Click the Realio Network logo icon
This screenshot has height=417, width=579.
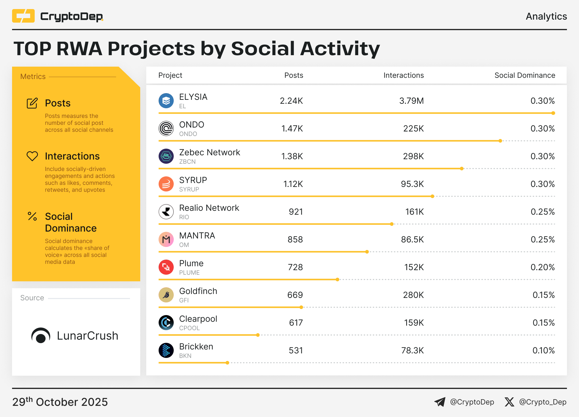pos(166,212)
